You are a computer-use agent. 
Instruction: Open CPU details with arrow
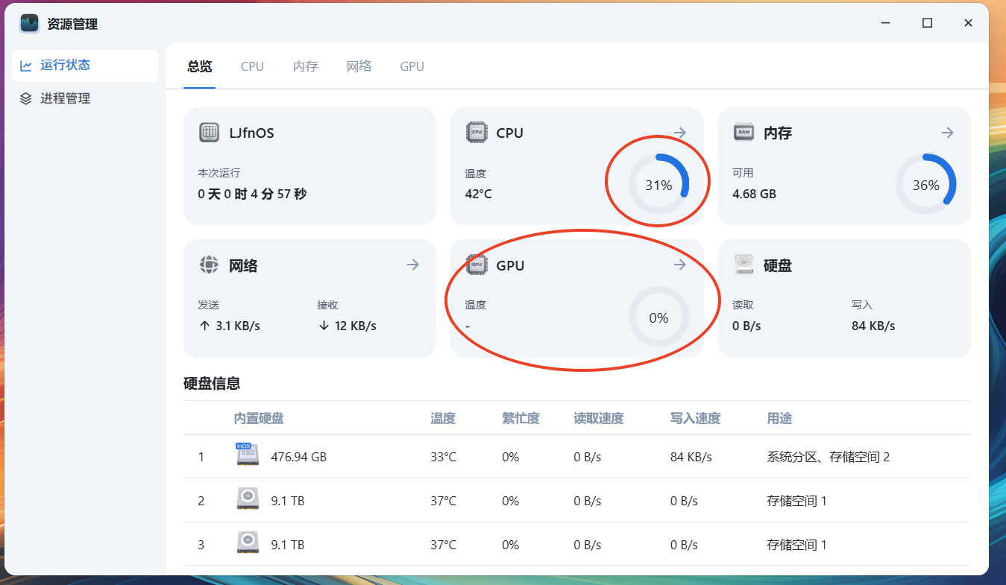pyautogui.click(x=679, y=133)
